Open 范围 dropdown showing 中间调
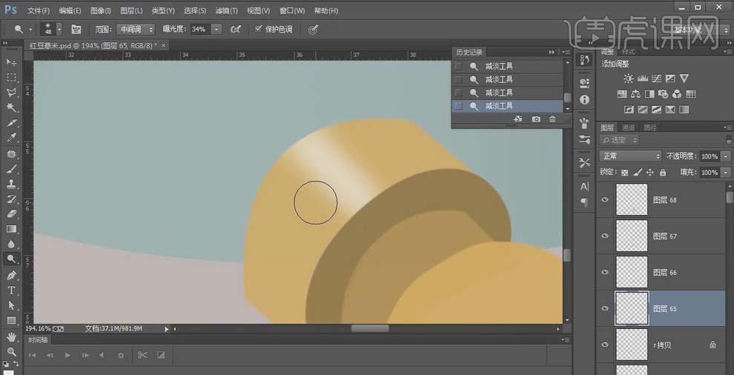Image resolution: width=734 pixels, height=375 pixels. click(x=135, y=30)
